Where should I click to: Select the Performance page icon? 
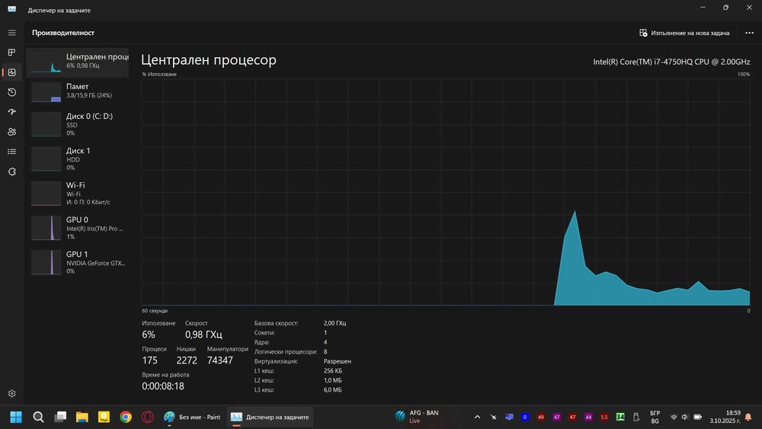11,72
